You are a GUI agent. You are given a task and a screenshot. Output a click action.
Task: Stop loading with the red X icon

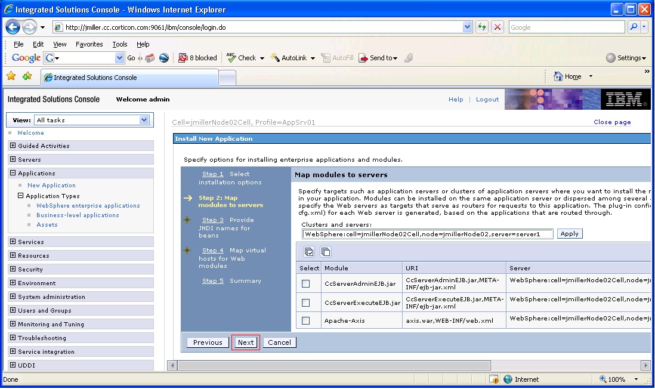(x=497, y=27)
